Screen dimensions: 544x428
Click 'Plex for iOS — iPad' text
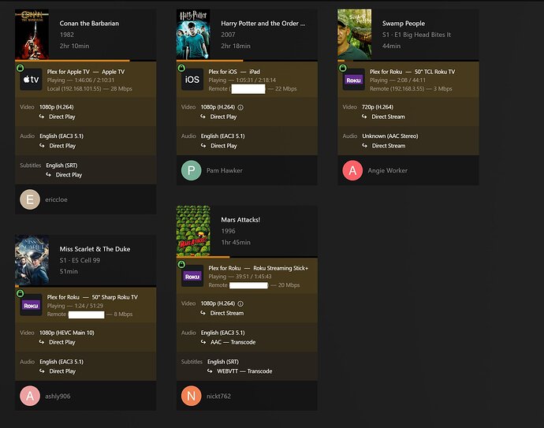tap(234, 72)
